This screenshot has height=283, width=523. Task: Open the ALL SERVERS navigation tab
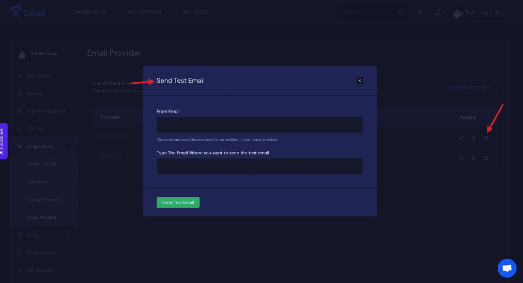click(144, 12)
